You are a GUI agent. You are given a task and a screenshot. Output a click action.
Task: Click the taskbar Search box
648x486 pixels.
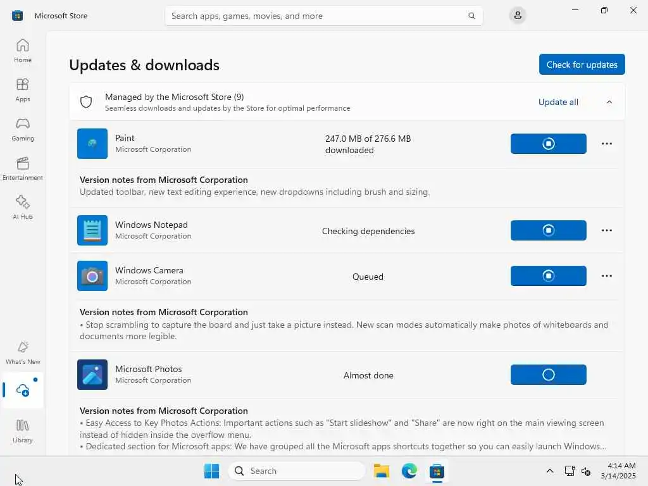(297, 471)
